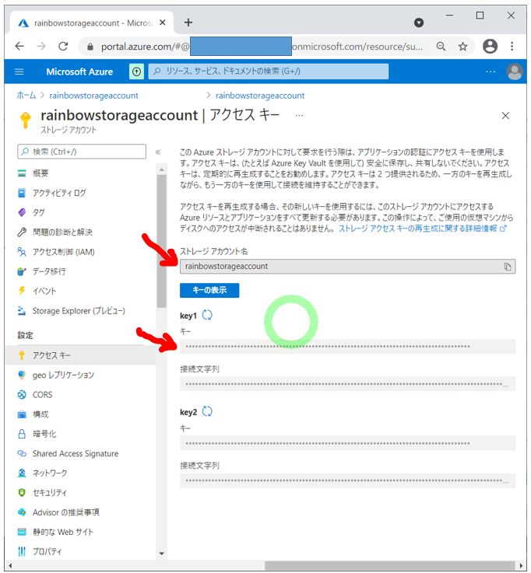Open タグ menu item
The image size is (531, 573).
39,212
